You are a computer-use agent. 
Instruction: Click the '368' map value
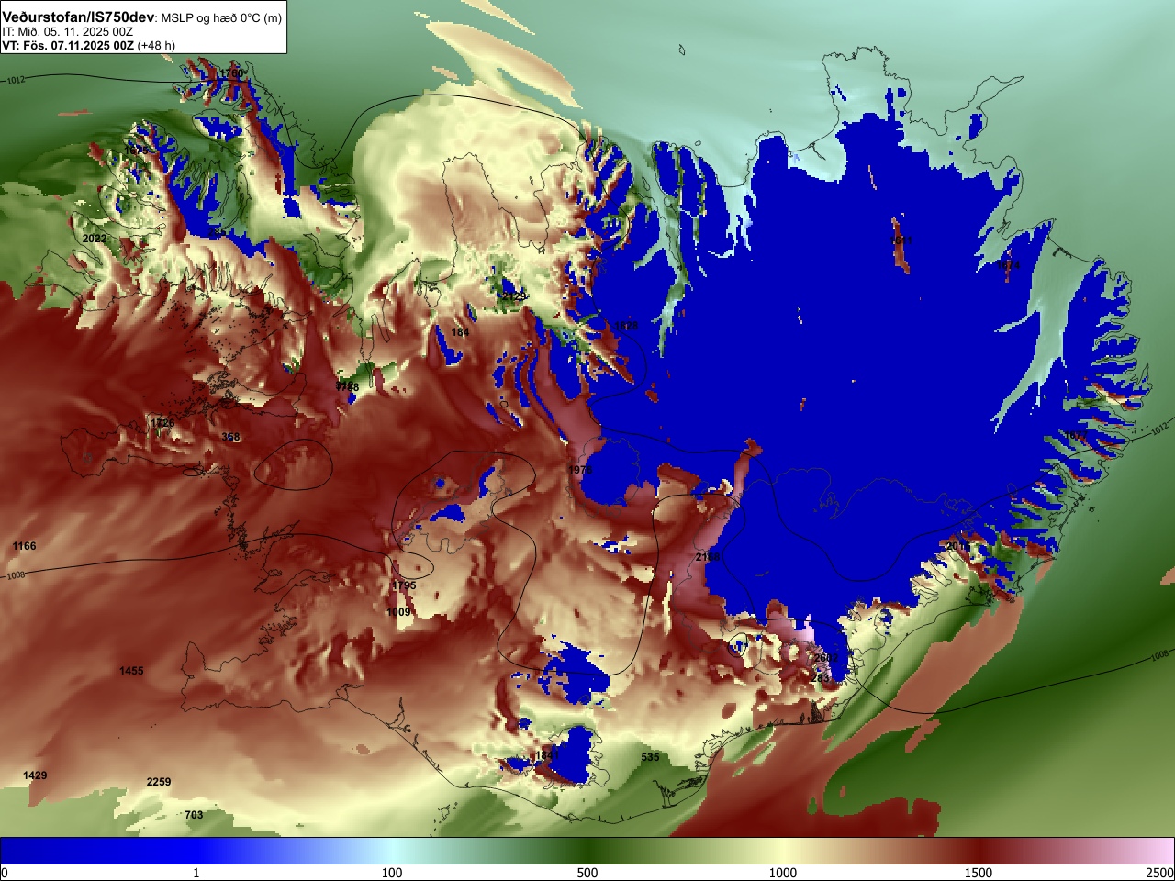[x=230, y=437]
